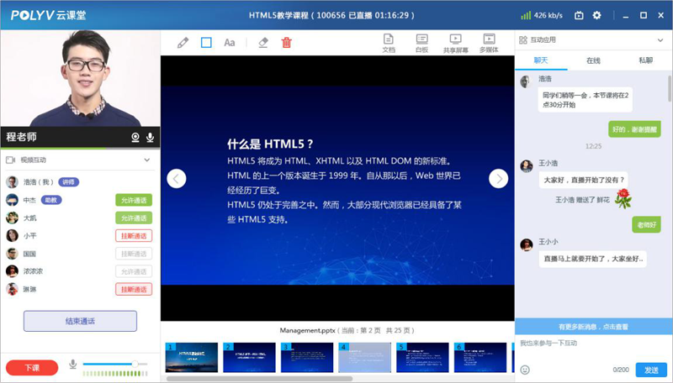
Task: Expand the 互动应用 dropdown
Action: [x=660, y=39]
